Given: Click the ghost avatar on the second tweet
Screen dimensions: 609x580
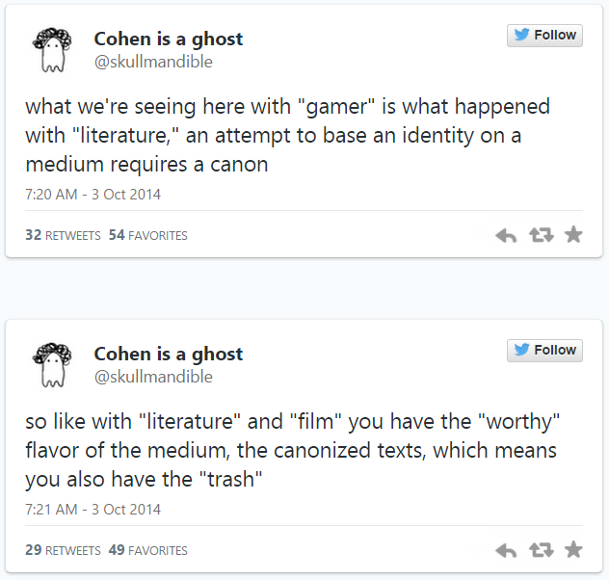Looking at the screenshot, I should pyautogui.click(x=49, y=365).
